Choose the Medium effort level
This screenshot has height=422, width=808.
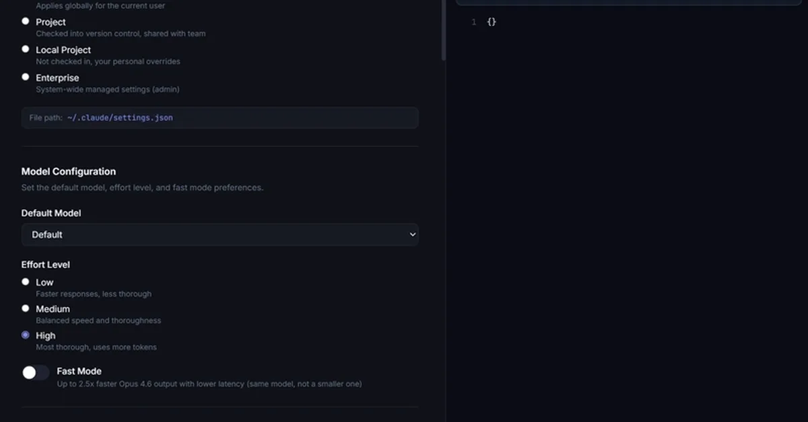[x=25, y=308]
